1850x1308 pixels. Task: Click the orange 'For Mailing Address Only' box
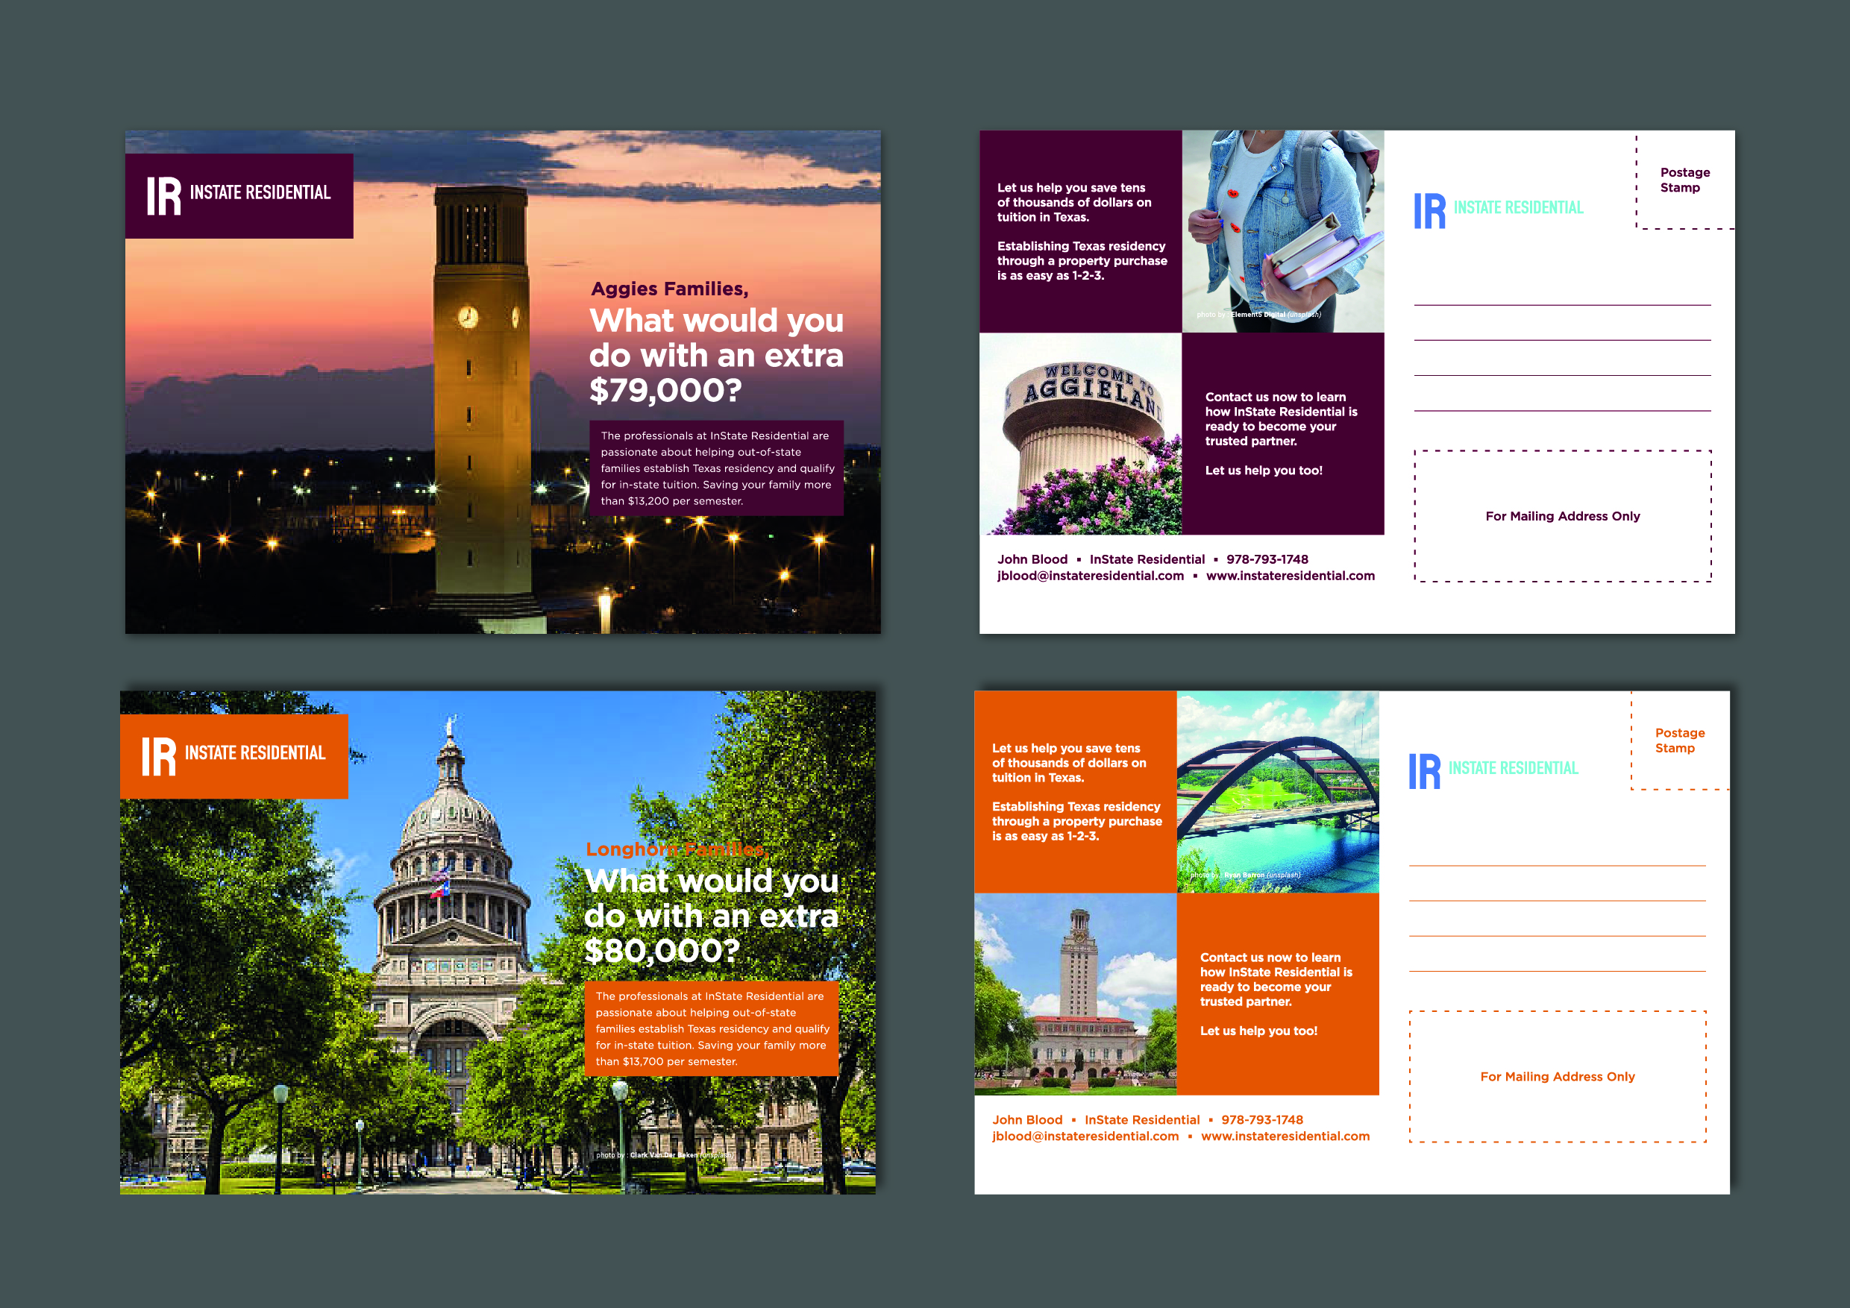(x=1557, y=1077)
